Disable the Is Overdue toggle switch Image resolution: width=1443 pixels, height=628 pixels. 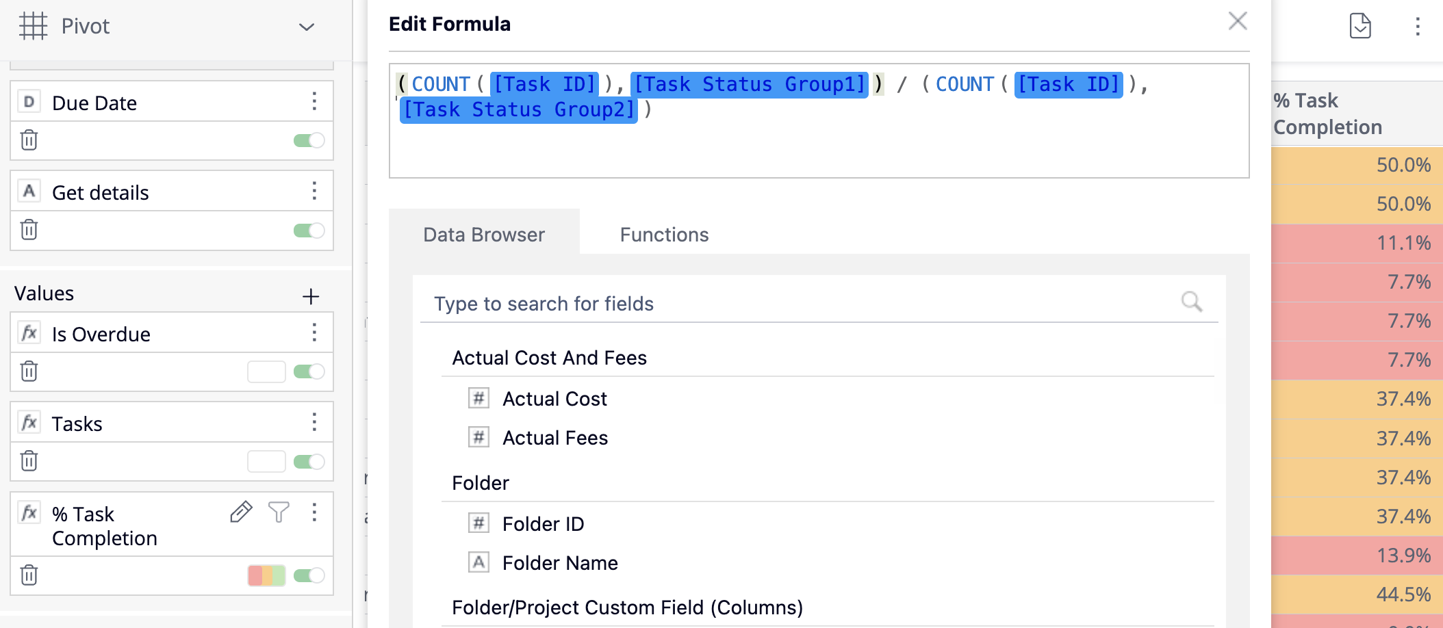tap(309, 371)
